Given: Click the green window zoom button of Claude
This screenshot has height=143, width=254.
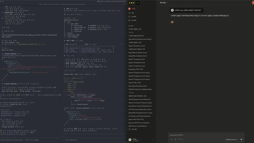Looking at the screenshot, I should [134, 3].
